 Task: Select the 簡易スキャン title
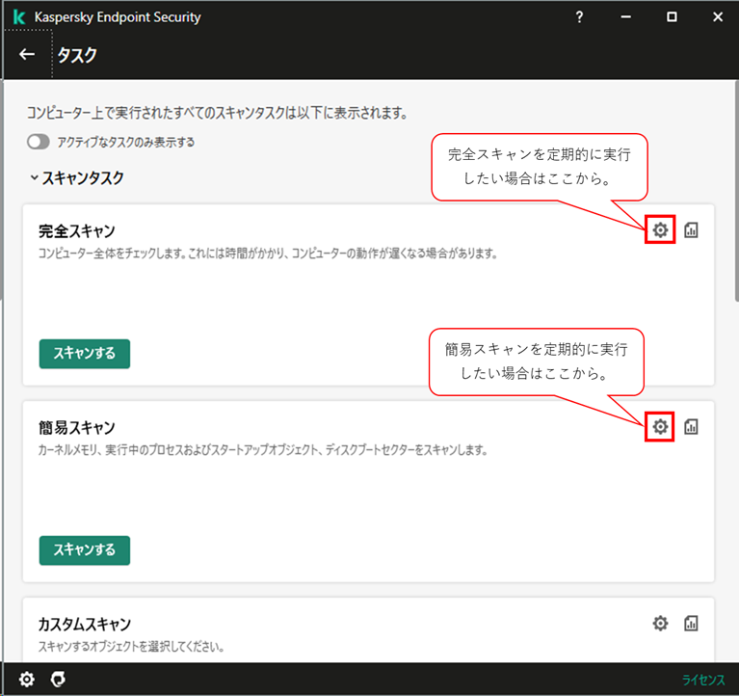point(77,428)
